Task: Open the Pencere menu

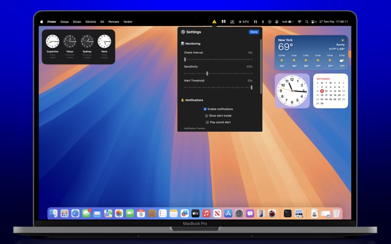Action: tap(113, 21)
